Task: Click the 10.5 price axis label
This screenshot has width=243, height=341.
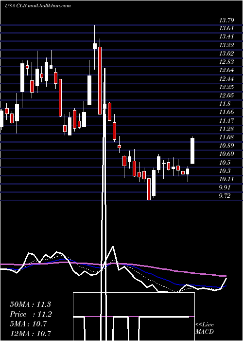Action: [225, 163]
